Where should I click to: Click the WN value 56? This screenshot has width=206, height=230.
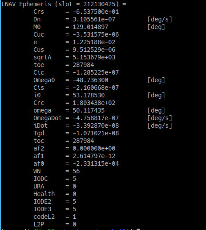(76, 171)
